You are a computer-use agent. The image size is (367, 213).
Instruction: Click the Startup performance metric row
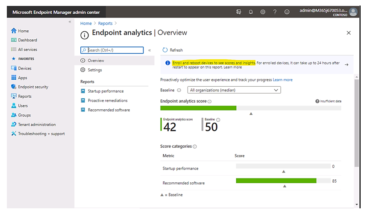251,168
